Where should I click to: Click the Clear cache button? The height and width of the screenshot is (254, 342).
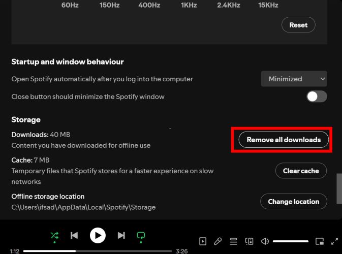[x=301, y=171]
